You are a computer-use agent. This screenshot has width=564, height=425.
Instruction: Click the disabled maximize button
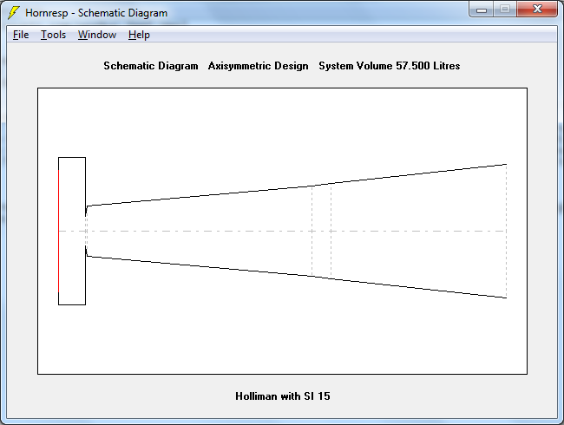[505, 10]
